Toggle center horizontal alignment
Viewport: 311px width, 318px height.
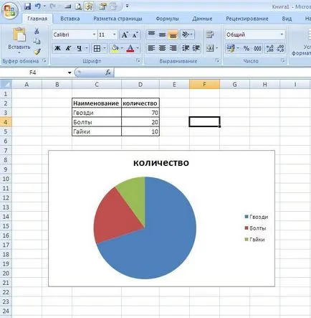click(162, 48)
